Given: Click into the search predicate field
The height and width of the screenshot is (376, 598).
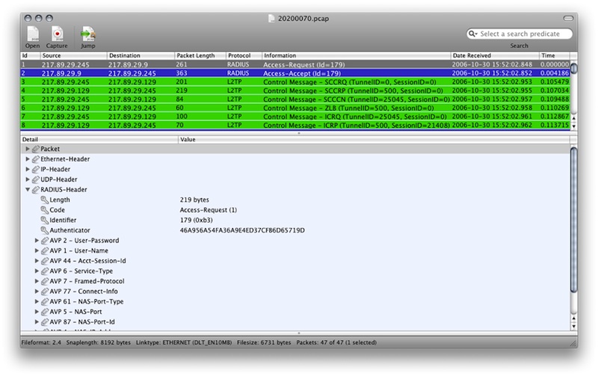Looking at the screenshot, I should 523,34.
